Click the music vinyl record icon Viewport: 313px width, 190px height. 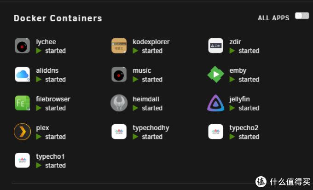(119, 74)
